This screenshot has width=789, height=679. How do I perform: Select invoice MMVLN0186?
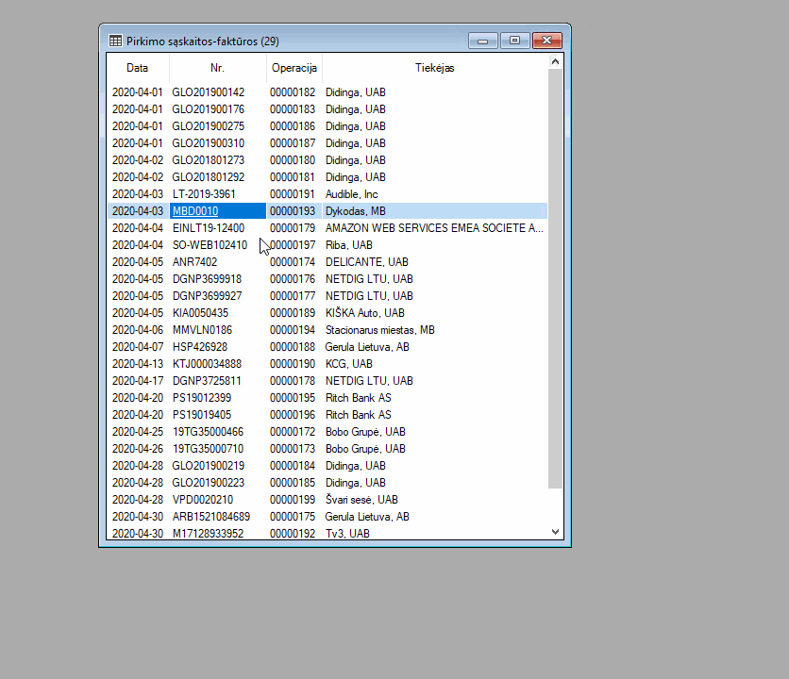pos(202,330)
